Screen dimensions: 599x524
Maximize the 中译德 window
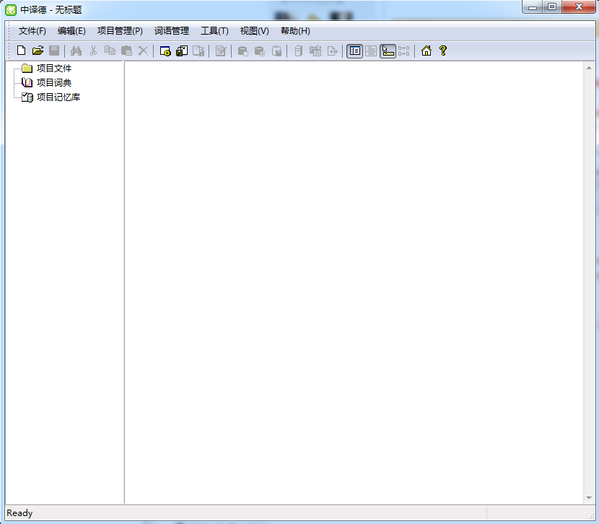tap(552, 7)
